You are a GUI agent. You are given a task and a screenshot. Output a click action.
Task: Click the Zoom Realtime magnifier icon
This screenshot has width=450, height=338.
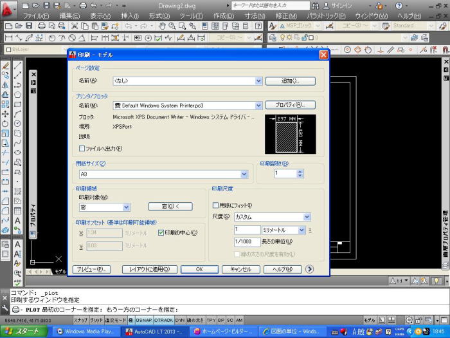point(172,26)
